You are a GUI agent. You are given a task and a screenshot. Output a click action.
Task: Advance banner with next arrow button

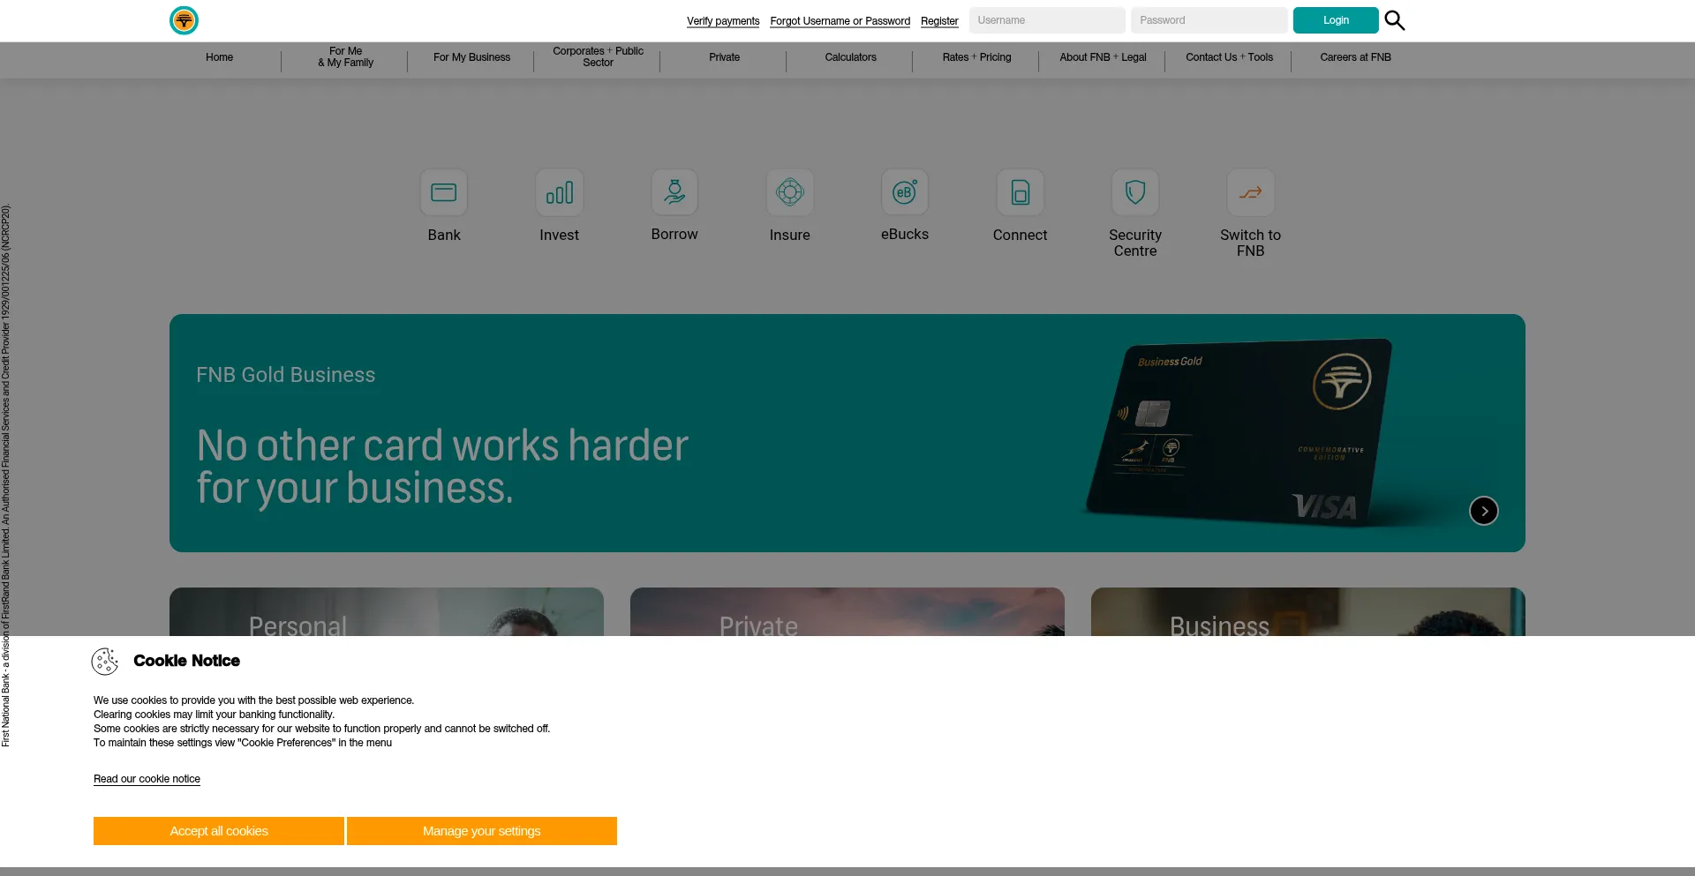(x=1483, y=511)
